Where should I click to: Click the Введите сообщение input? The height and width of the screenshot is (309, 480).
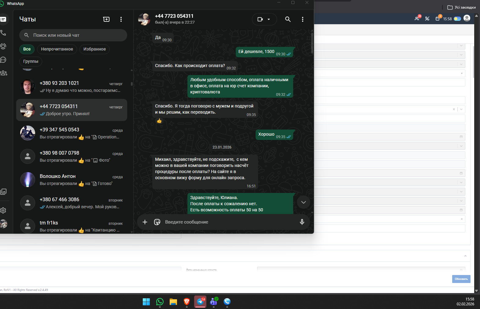coord(229,222)
